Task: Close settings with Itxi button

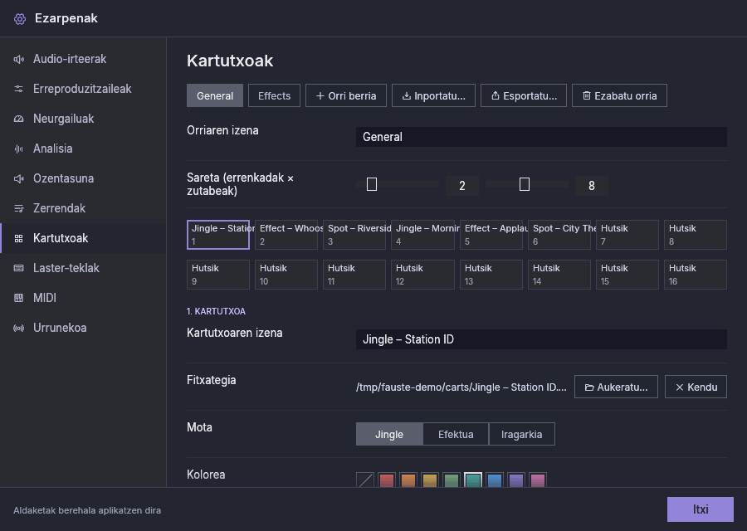Action: click(701, 509)
